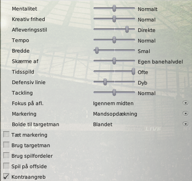Click the Tempo slider handle

[x=114, y=40]
